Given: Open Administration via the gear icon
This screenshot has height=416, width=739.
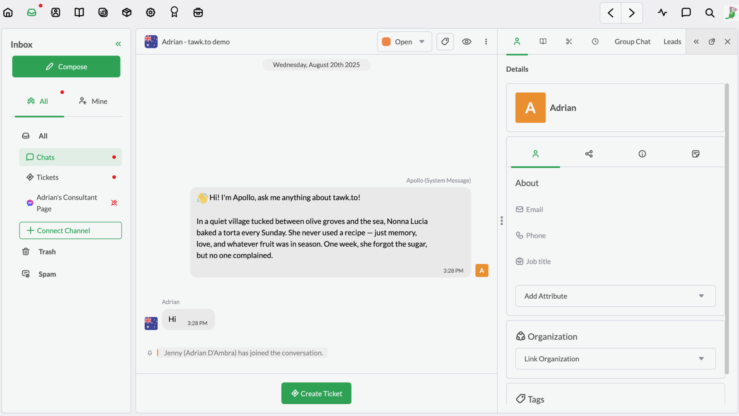Looking at the screenshot, I should click(150, 12).
